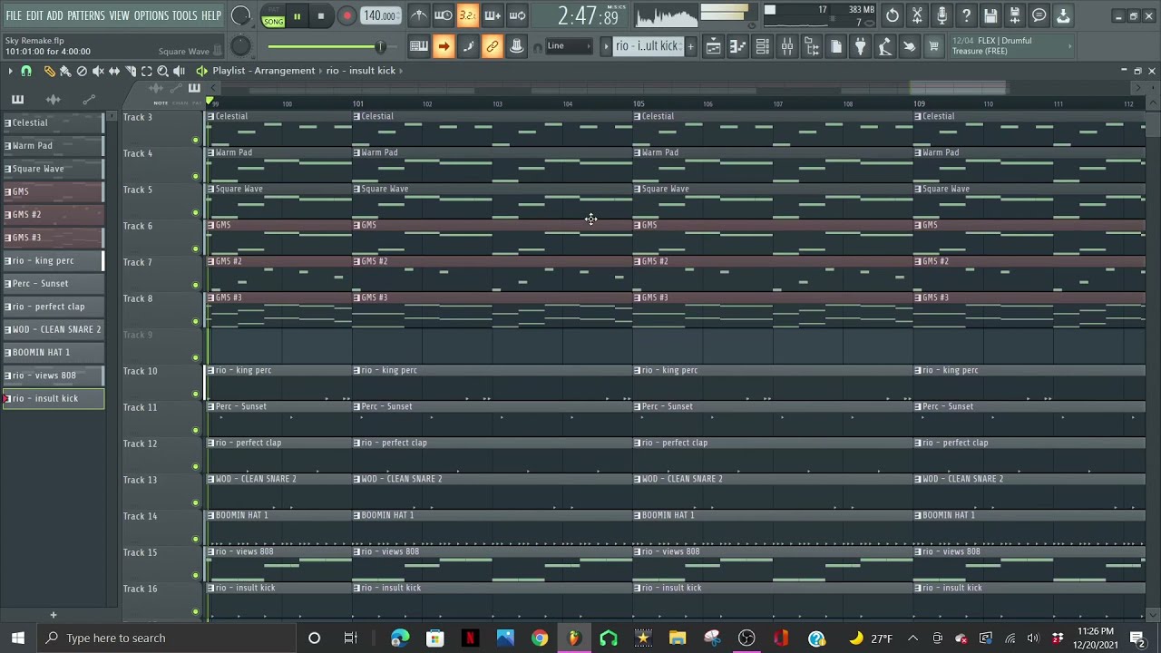
Task: Select the GMS #2 pattern in picker
Action: [54, 214]
